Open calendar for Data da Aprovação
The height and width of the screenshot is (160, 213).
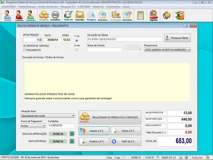coord(72,134)
